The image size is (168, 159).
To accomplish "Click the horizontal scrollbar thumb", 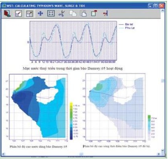I will [x=81, y=154].
